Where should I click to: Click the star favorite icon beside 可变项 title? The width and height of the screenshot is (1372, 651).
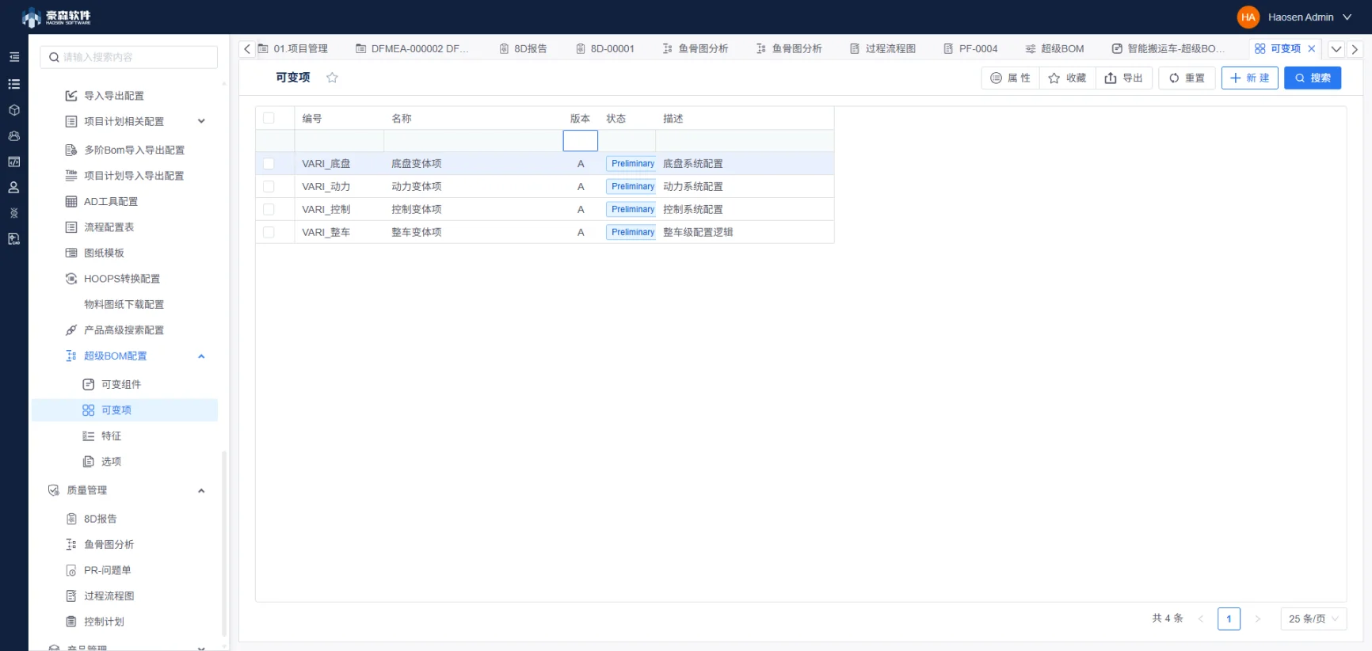332,78
